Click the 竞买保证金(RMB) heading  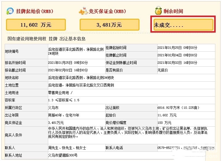coord(107,11)
